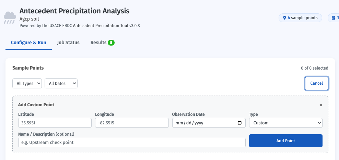Focus the Latitude input field
The image size is (339, 160).
click(55, 123)
